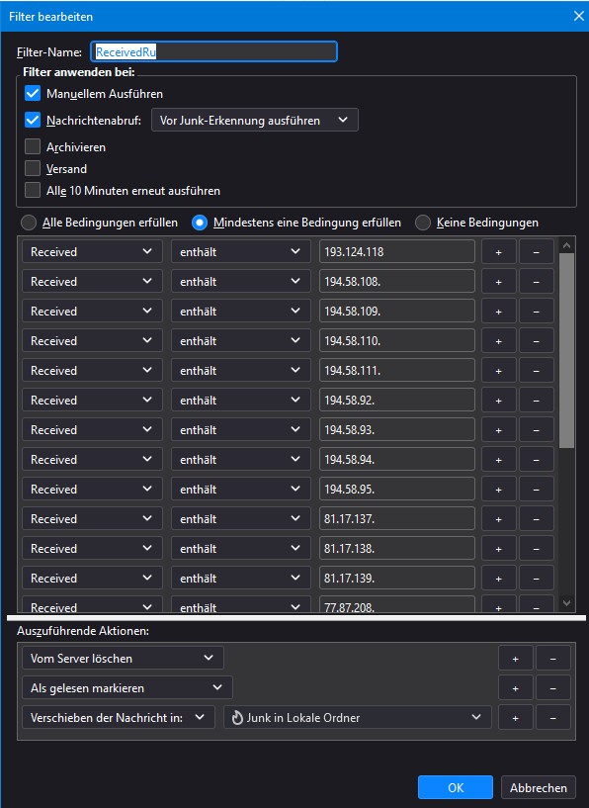589x808 pixels.
Task: Enable the Archivieren checkbox
Action: [33, 146]
